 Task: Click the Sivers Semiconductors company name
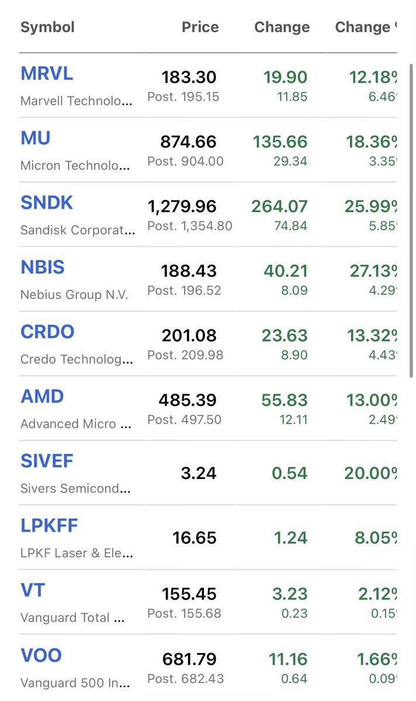pos(76,488)
